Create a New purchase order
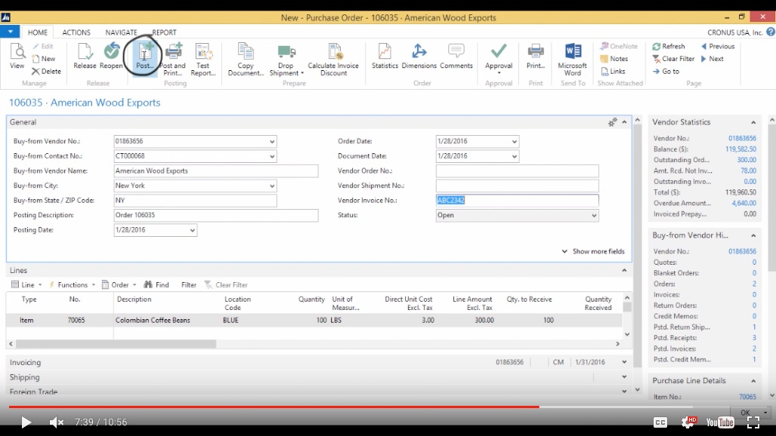The image size is (776, 436). pos(44,58)
